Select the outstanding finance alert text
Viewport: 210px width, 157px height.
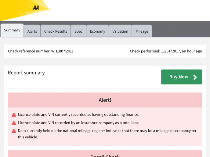tap(78, 115)
